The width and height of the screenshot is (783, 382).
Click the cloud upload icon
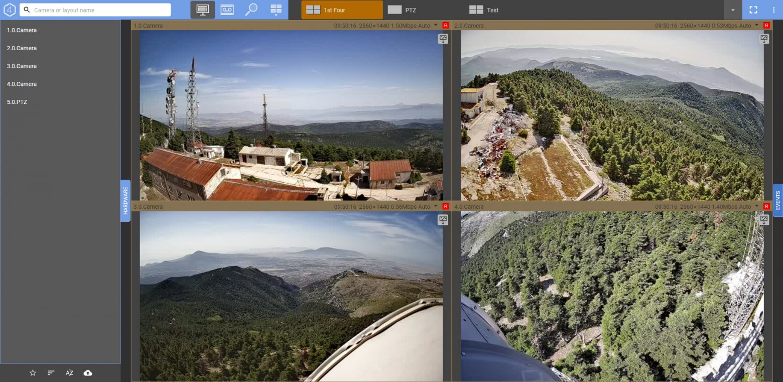point(88,373)
